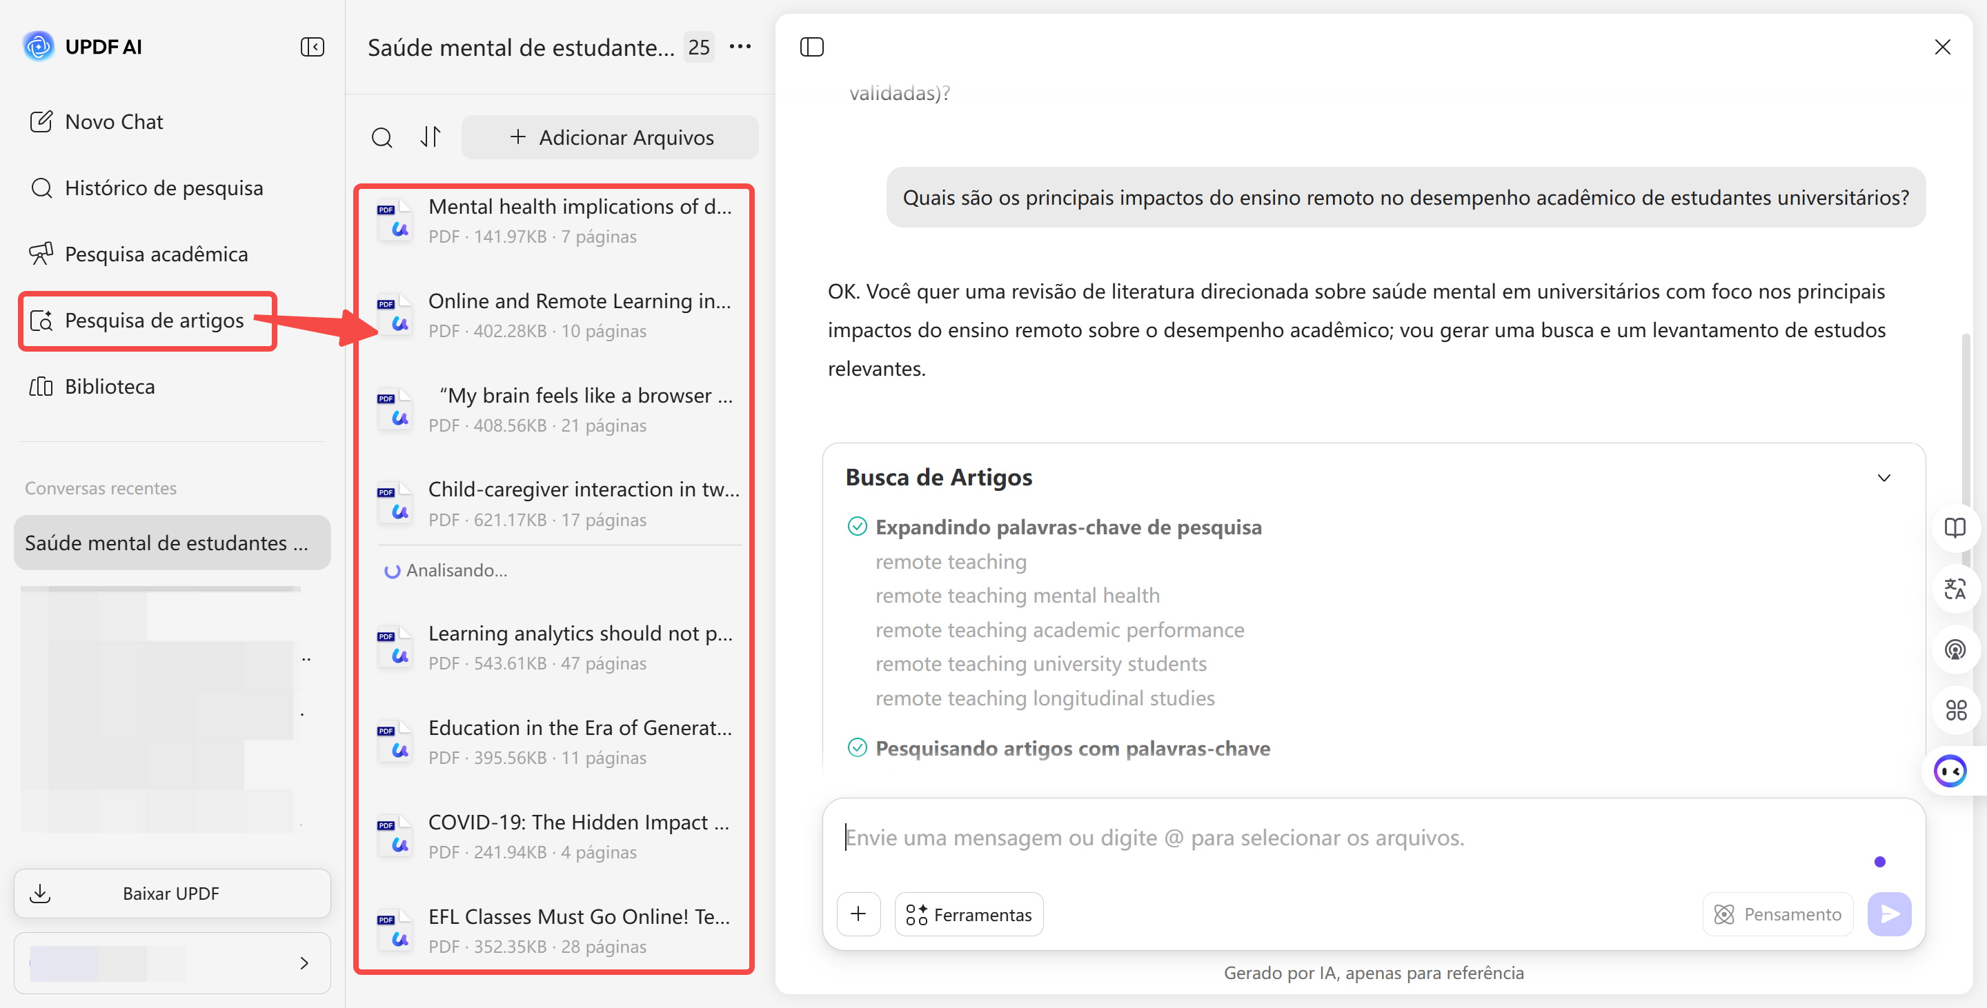Sort file list with sort icon
This screenshot has width=1987, height=1008.
coord(431,137)
